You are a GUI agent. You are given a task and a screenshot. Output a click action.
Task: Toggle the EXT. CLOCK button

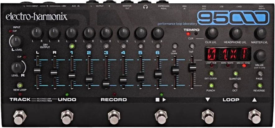pos(211,74)
